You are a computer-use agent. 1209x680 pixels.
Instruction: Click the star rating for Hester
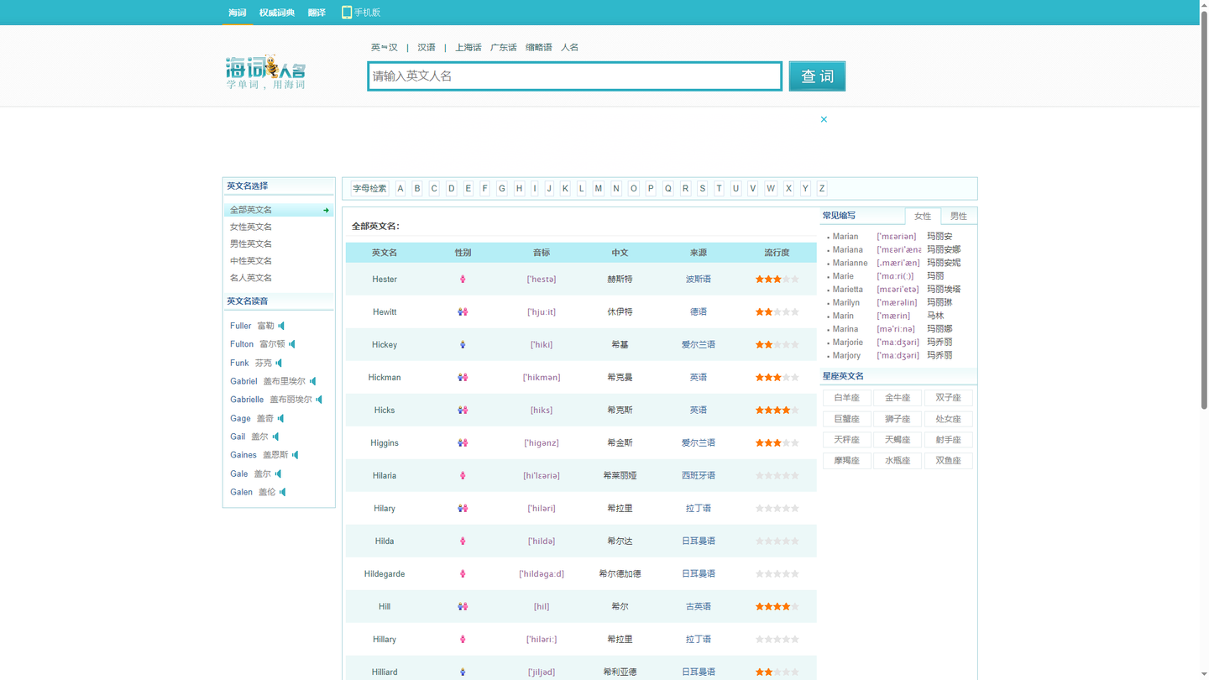(777, 279)
